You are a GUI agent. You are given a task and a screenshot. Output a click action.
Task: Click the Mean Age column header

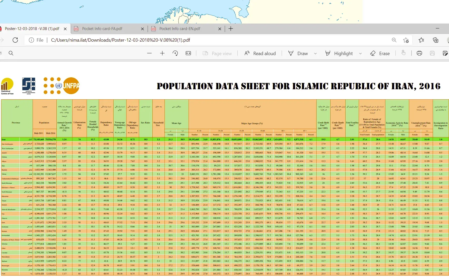click(176, 123)
